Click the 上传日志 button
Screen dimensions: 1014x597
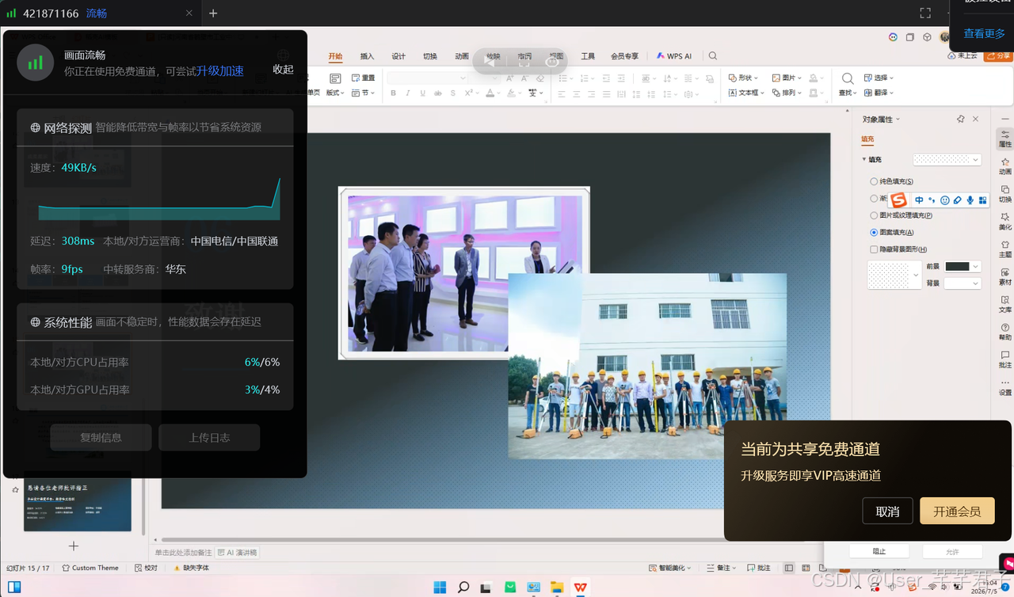209,437
